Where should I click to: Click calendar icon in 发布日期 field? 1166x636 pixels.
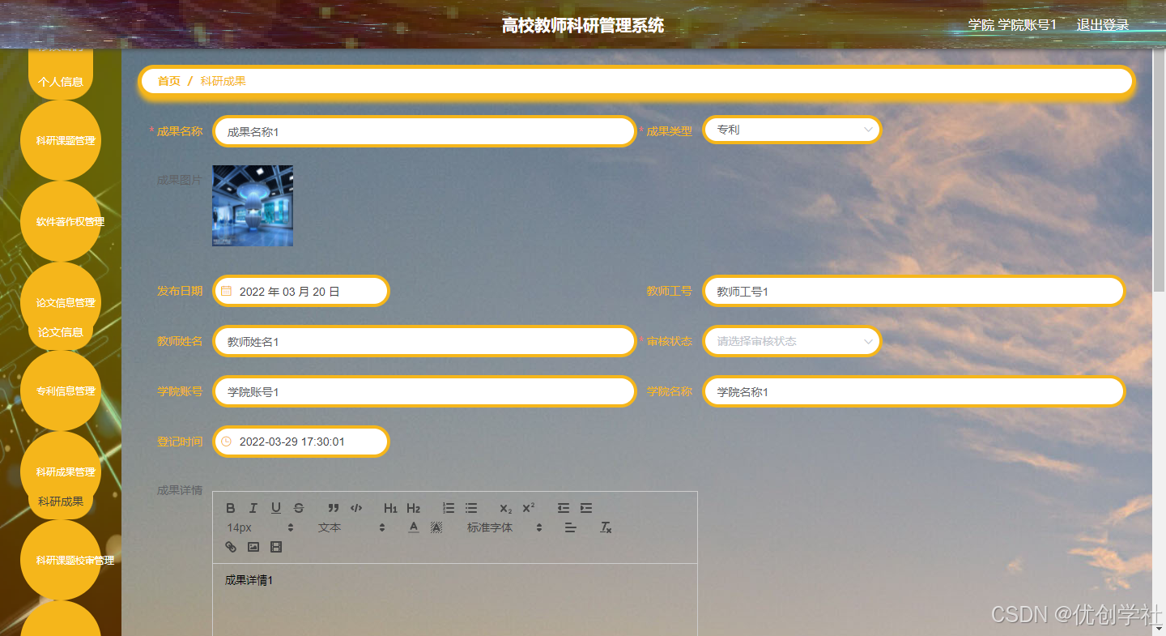pyautogui.click(x=227, y=291)
